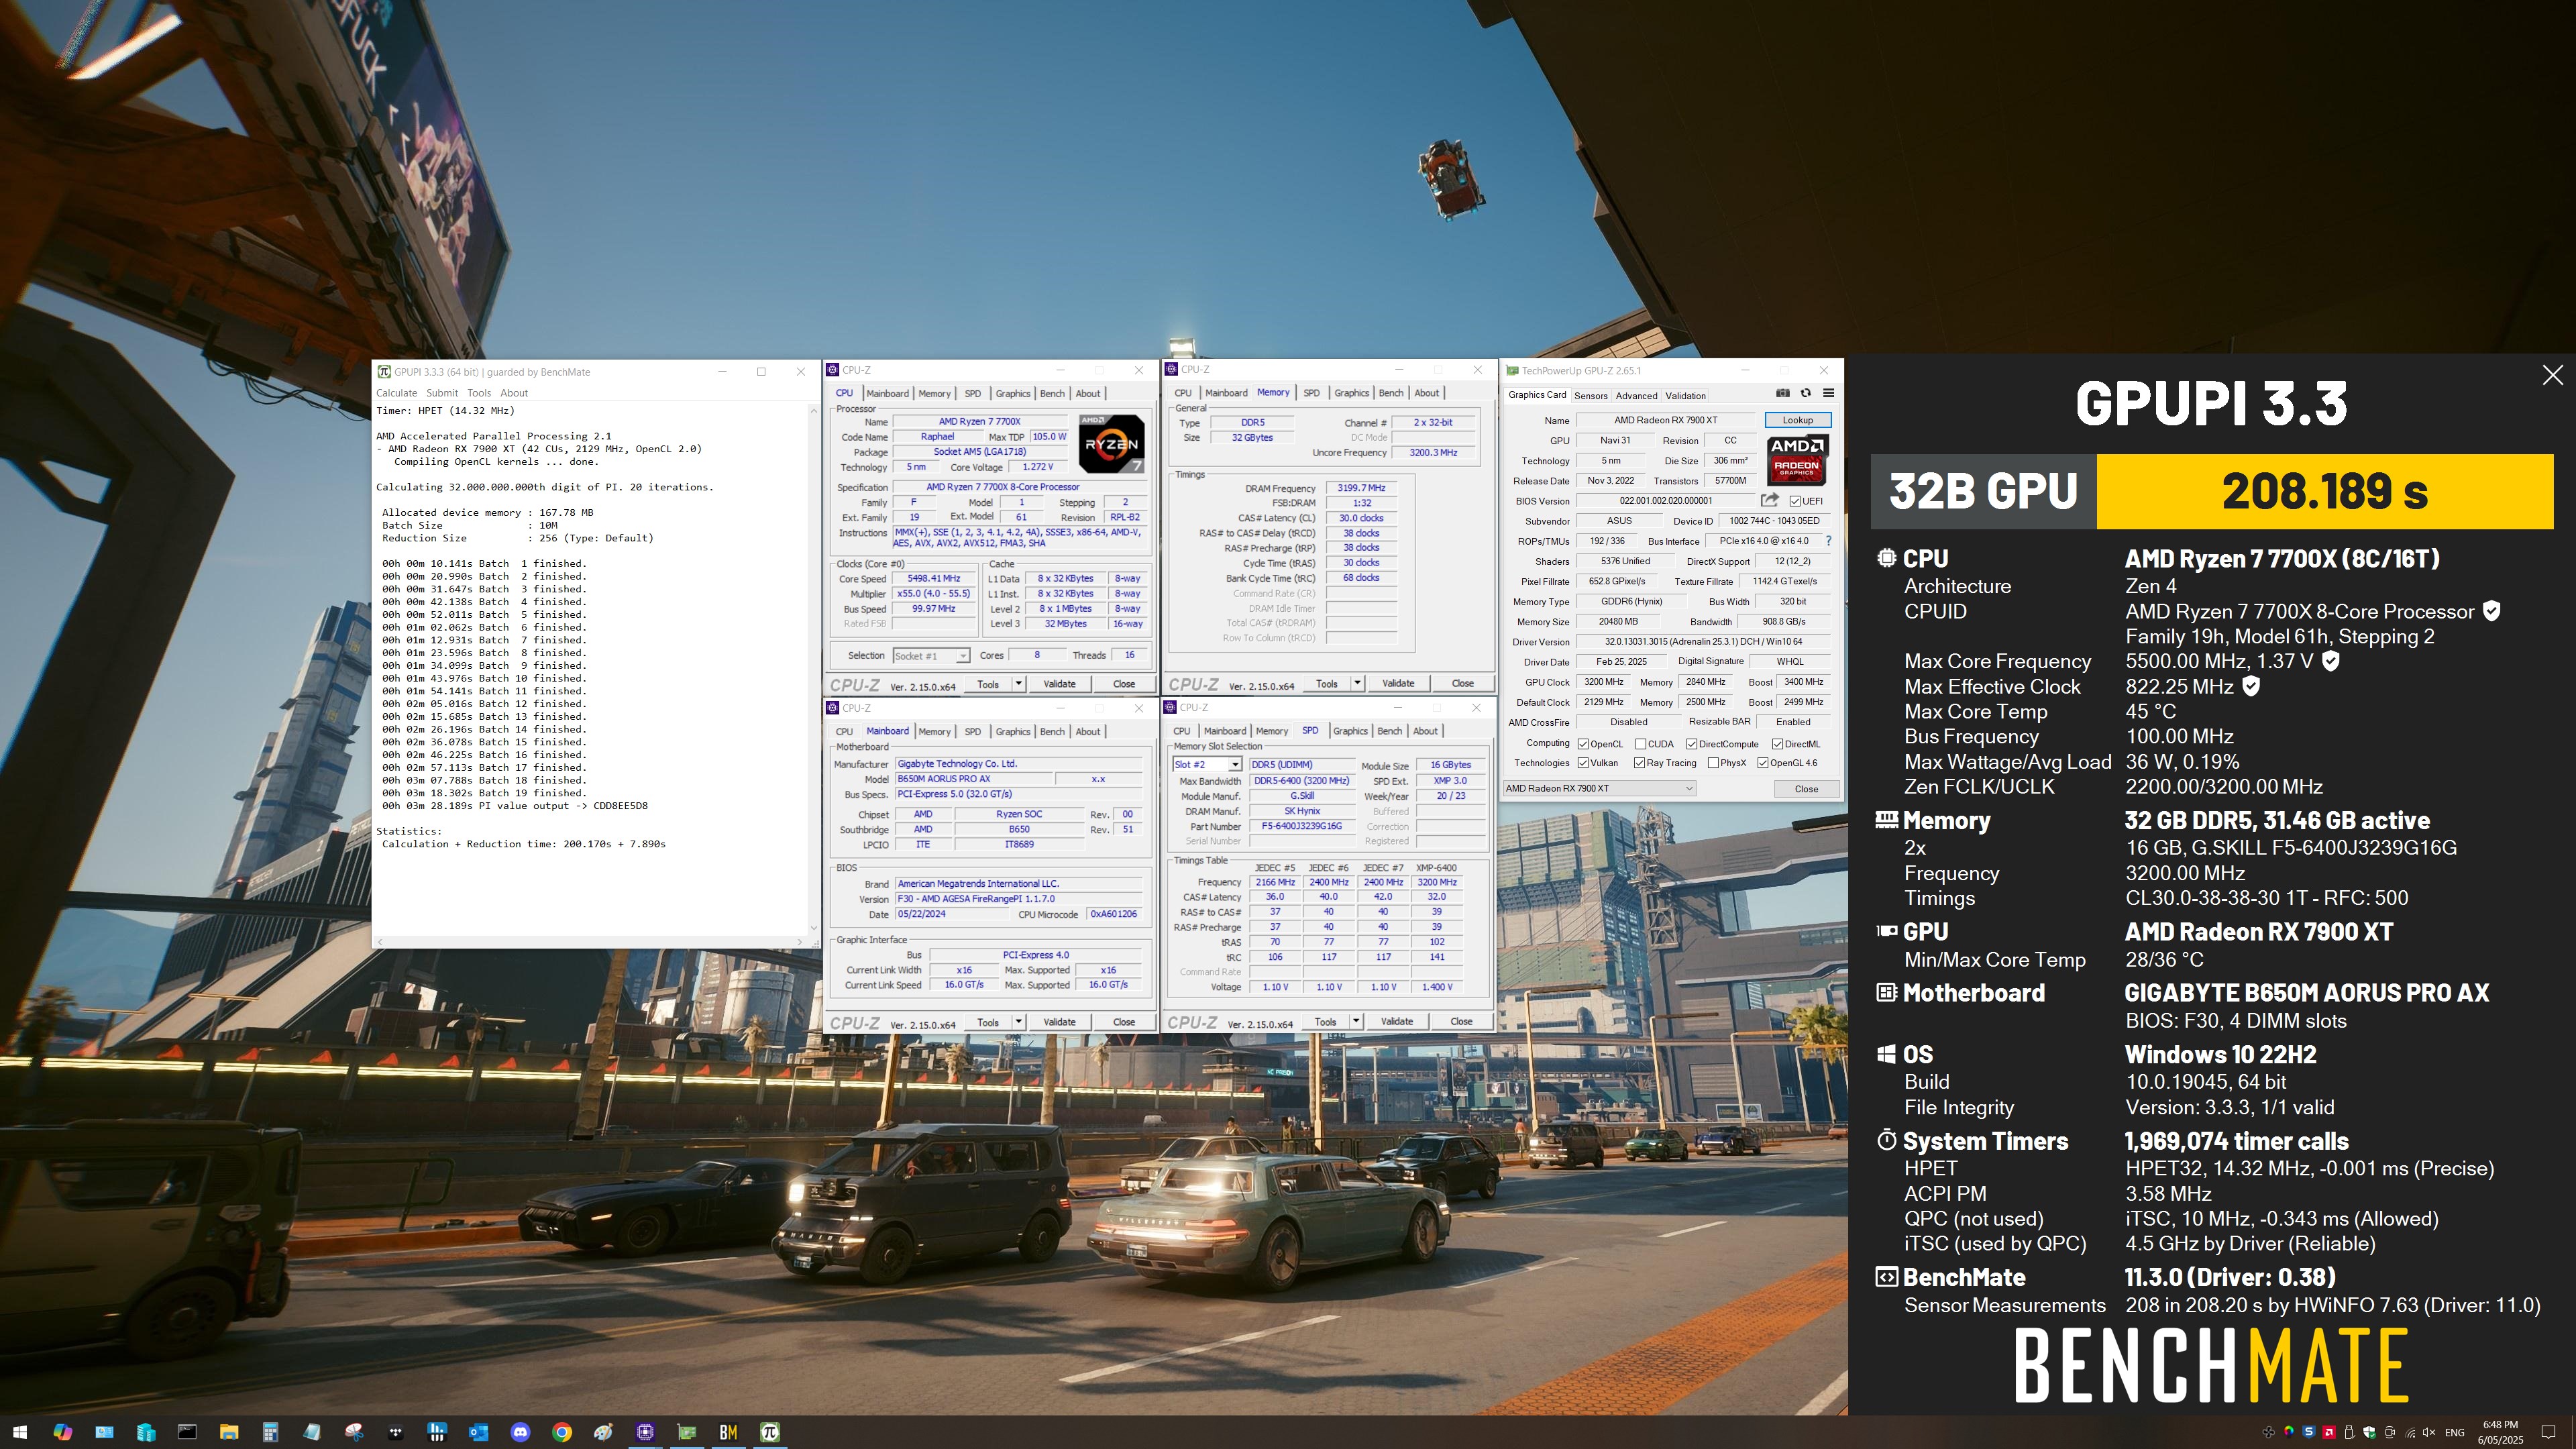Click the ENG language indicator in tray
Screen dimensions: 2576x1449
[x=2455, y=1432]
